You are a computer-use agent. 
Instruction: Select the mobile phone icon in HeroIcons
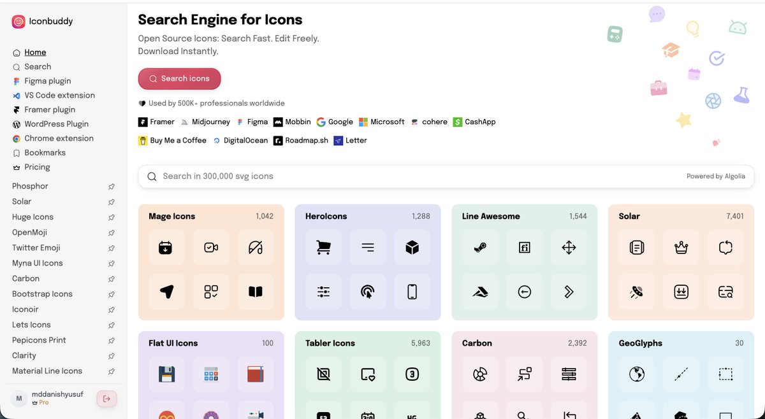pos(412,292)
